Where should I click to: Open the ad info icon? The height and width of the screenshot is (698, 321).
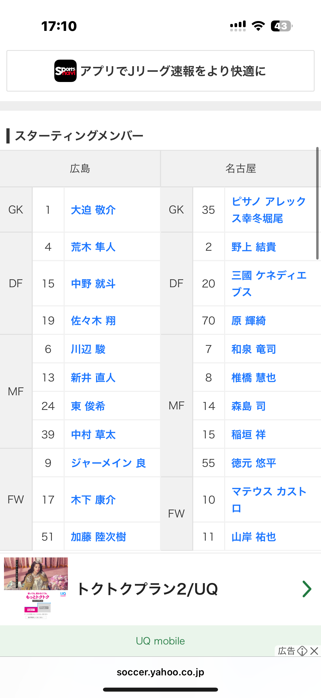(302, 651)
